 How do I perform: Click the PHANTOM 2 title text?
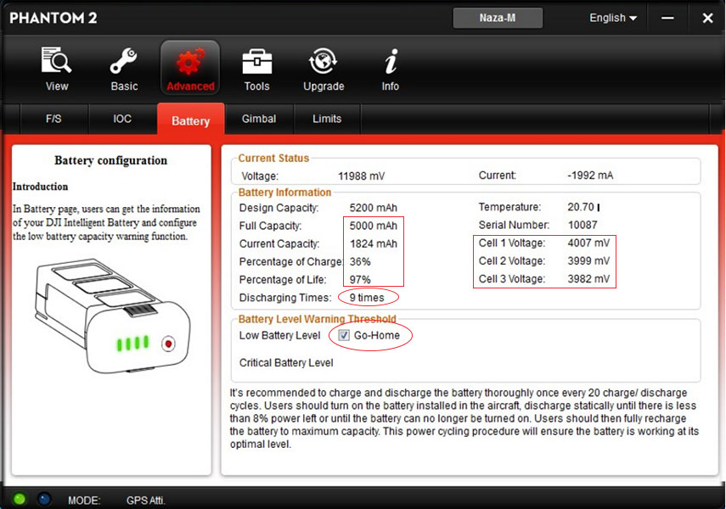point(53,18)
